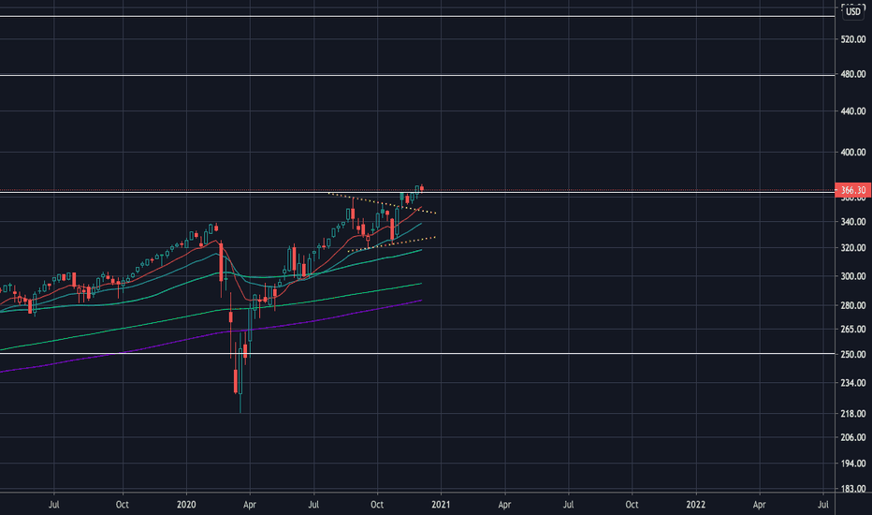
Task: Click the 340.00 price axis label
Action: [x=853, y=222]
